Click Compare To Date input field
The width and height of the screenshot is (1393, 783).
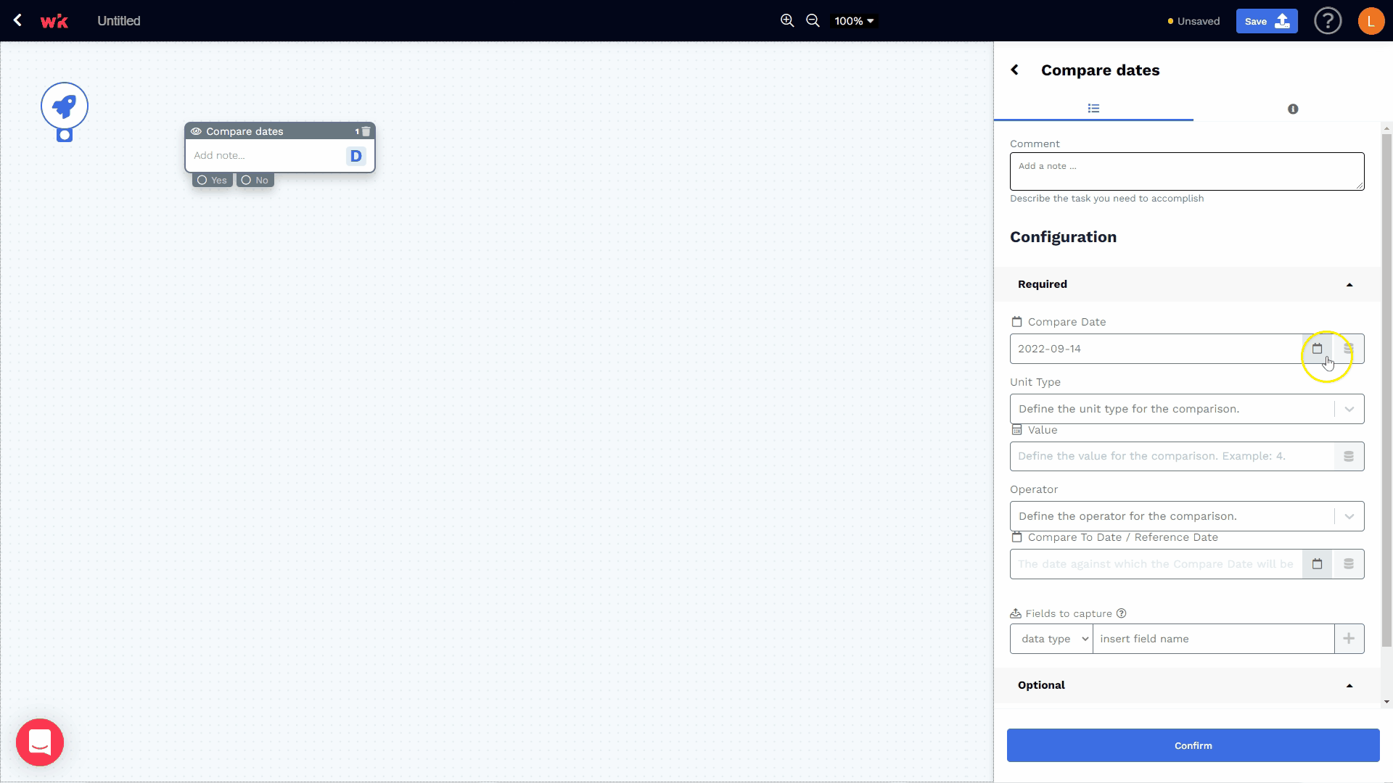1156,564
